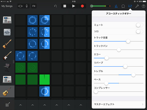This screenshot has width=147, height=110.
Task: Tap empty cell at first column of acoustic guitar row
Action: click(21, 91)
